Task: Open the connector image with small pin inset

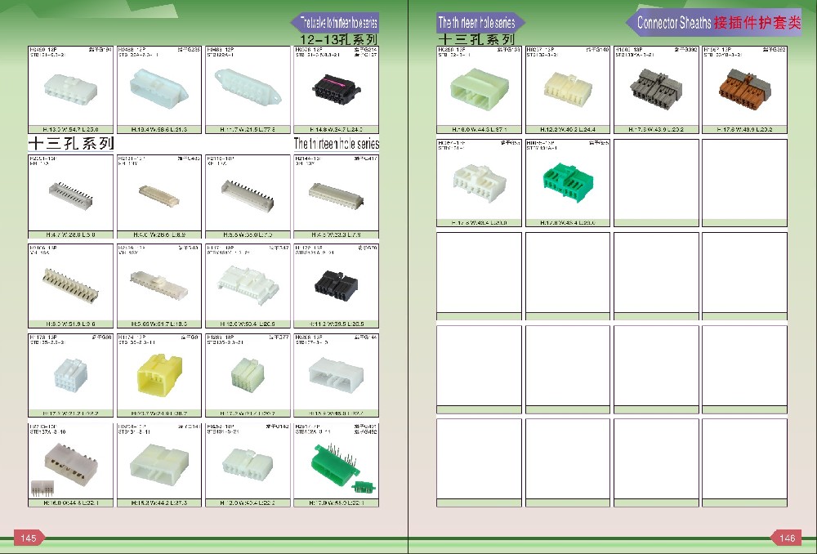Action: 71,464
